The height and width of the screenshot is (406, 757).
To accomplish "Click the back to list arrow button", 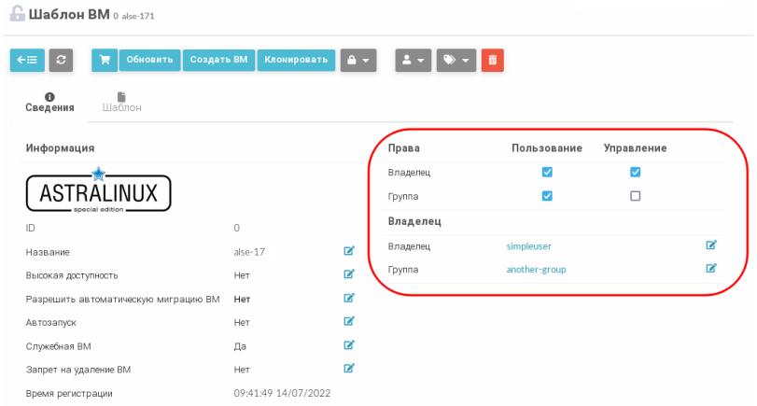I will point(26,60).
